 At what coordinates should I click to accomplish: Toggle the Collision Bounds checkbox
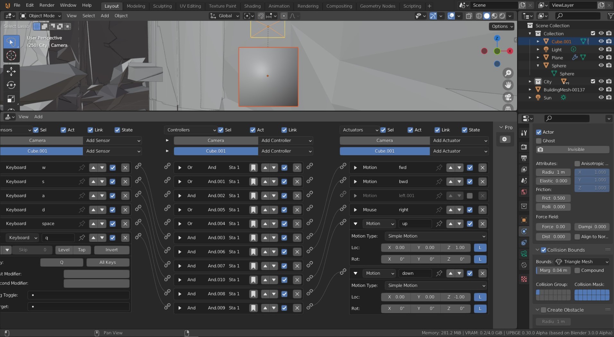(x=544, y=250)
